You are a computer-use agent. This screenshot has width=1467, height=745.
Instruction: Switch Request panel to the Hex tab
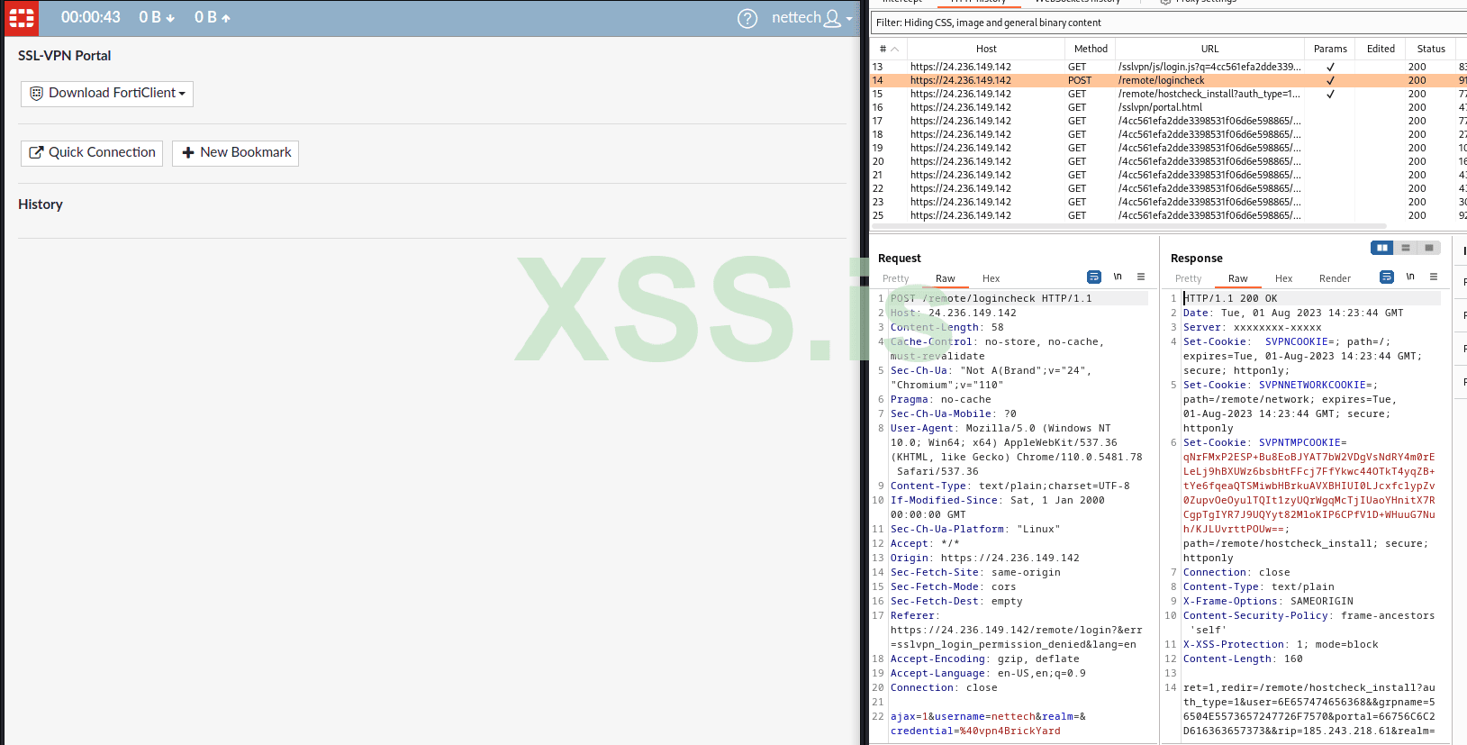pos(991,279)
